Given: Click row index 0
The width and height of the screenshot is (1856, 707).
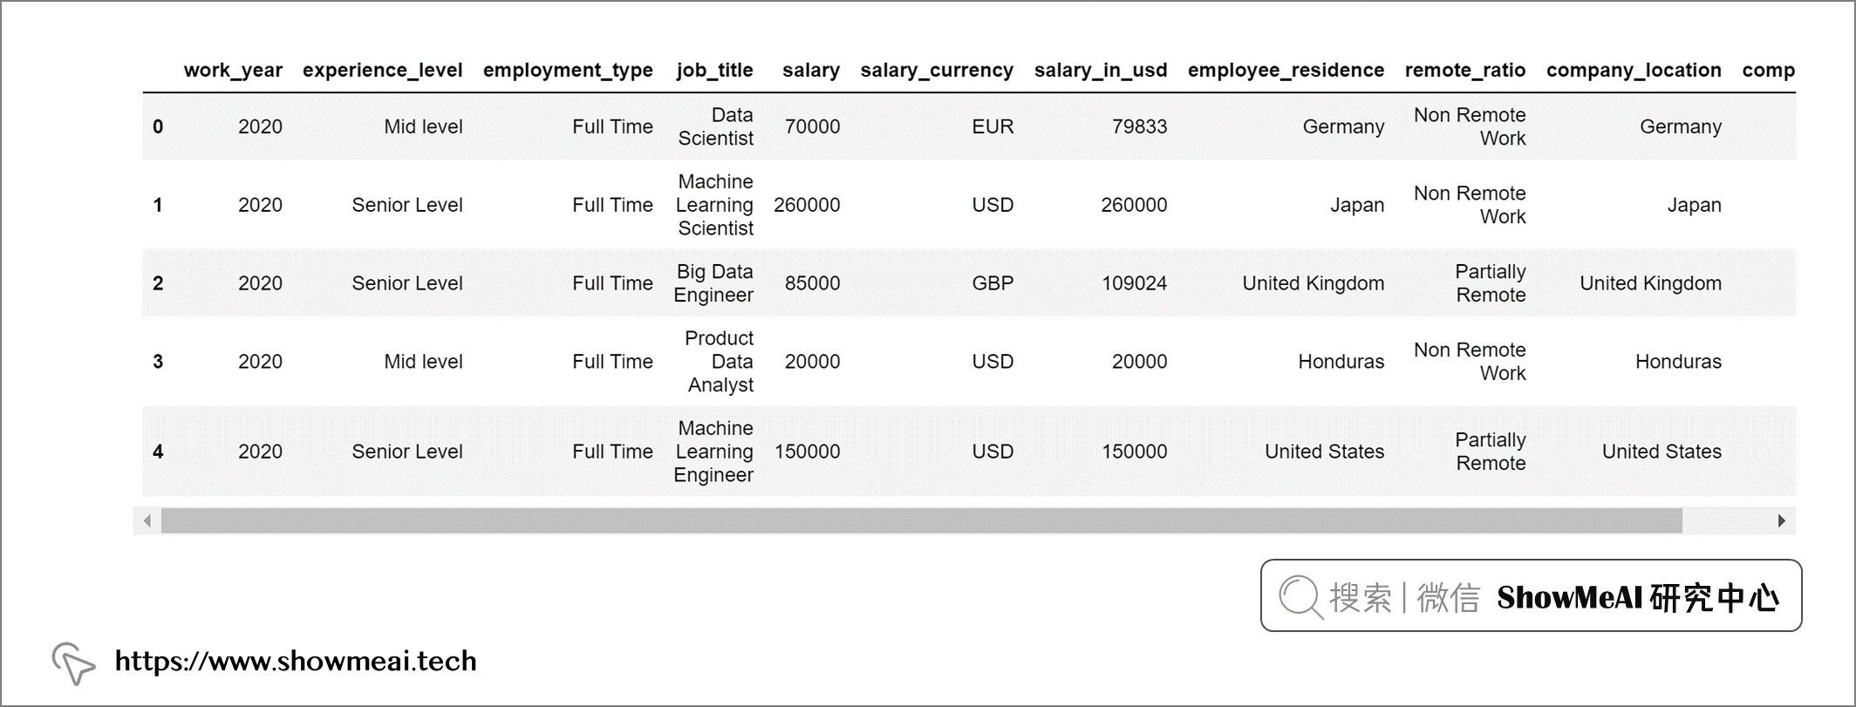Looking at the screenshot, I should 158,127.
